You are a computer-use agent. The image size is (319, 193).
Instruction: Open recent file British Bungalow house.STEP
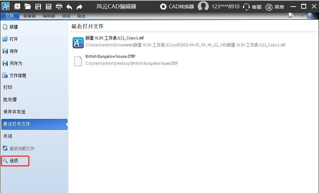[110, 56]
